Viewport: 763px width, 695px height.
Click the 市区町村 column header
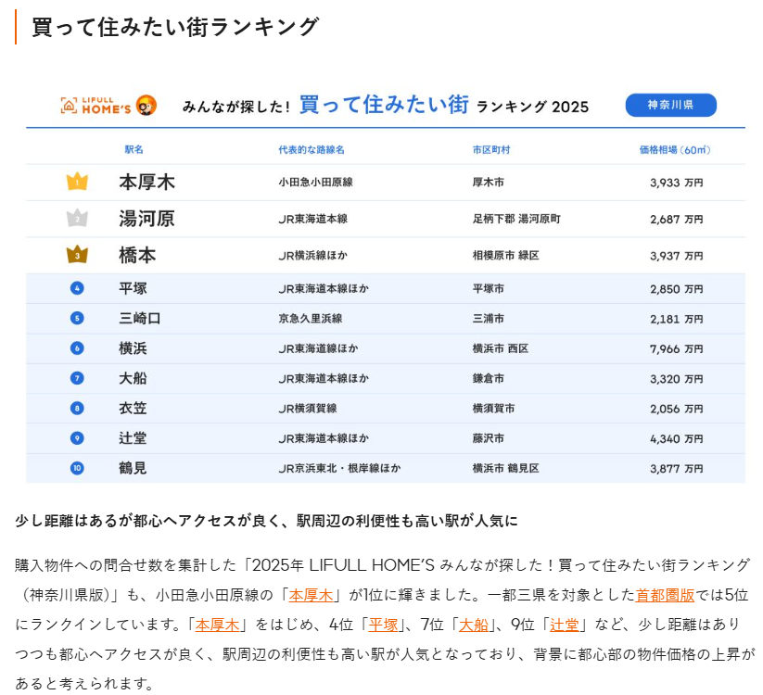(x=491, y=150)
